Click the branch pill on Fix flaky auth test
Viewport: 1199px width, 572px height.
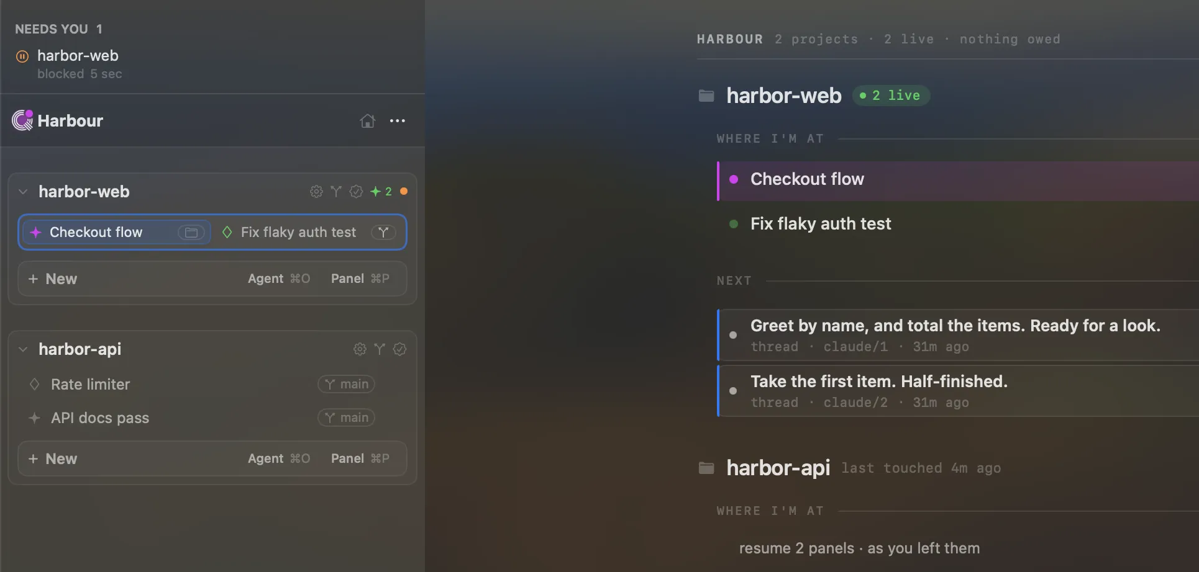pyautogui.click(x=383, y=232)
